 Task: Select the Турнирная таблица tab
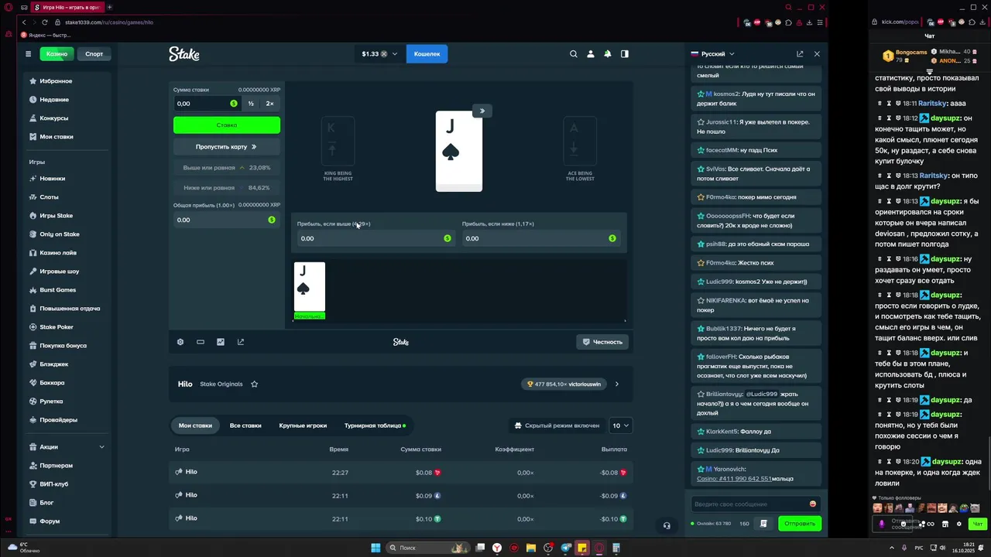pos(375,425)
